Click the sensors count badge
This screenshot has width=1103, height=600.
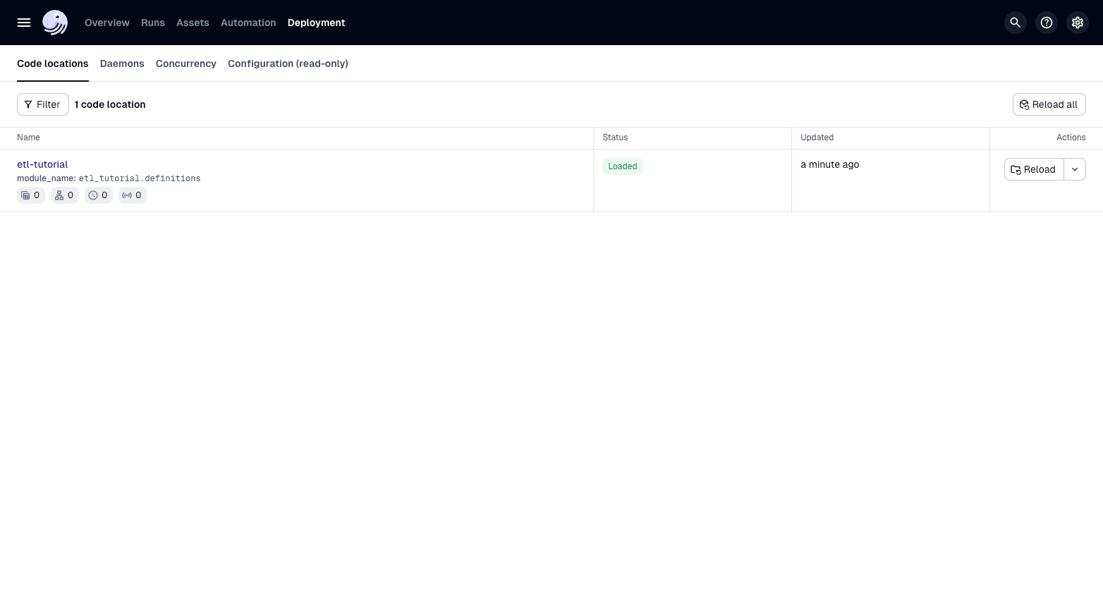pos(133,195)
